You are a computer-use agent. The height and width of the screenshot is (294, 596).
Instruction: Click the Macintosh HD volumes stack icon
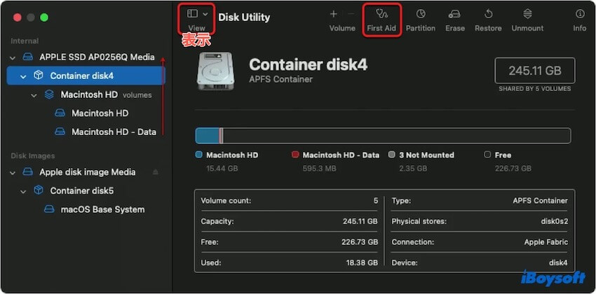coord(49,94)
